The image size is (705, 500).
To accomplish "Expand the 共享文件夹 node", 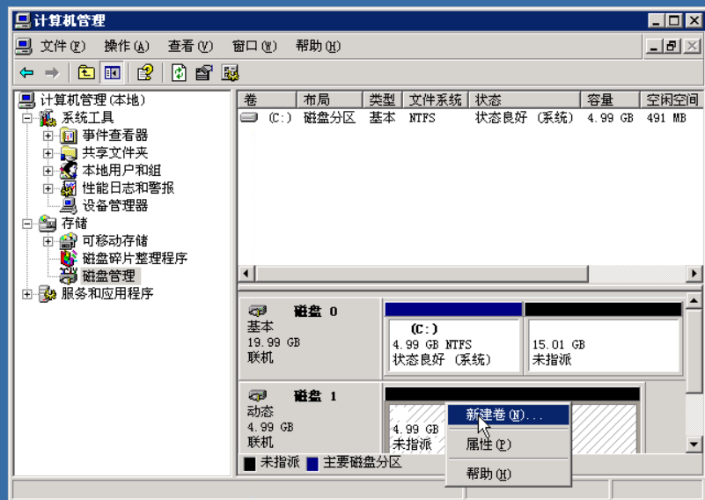I will (48, 153).
